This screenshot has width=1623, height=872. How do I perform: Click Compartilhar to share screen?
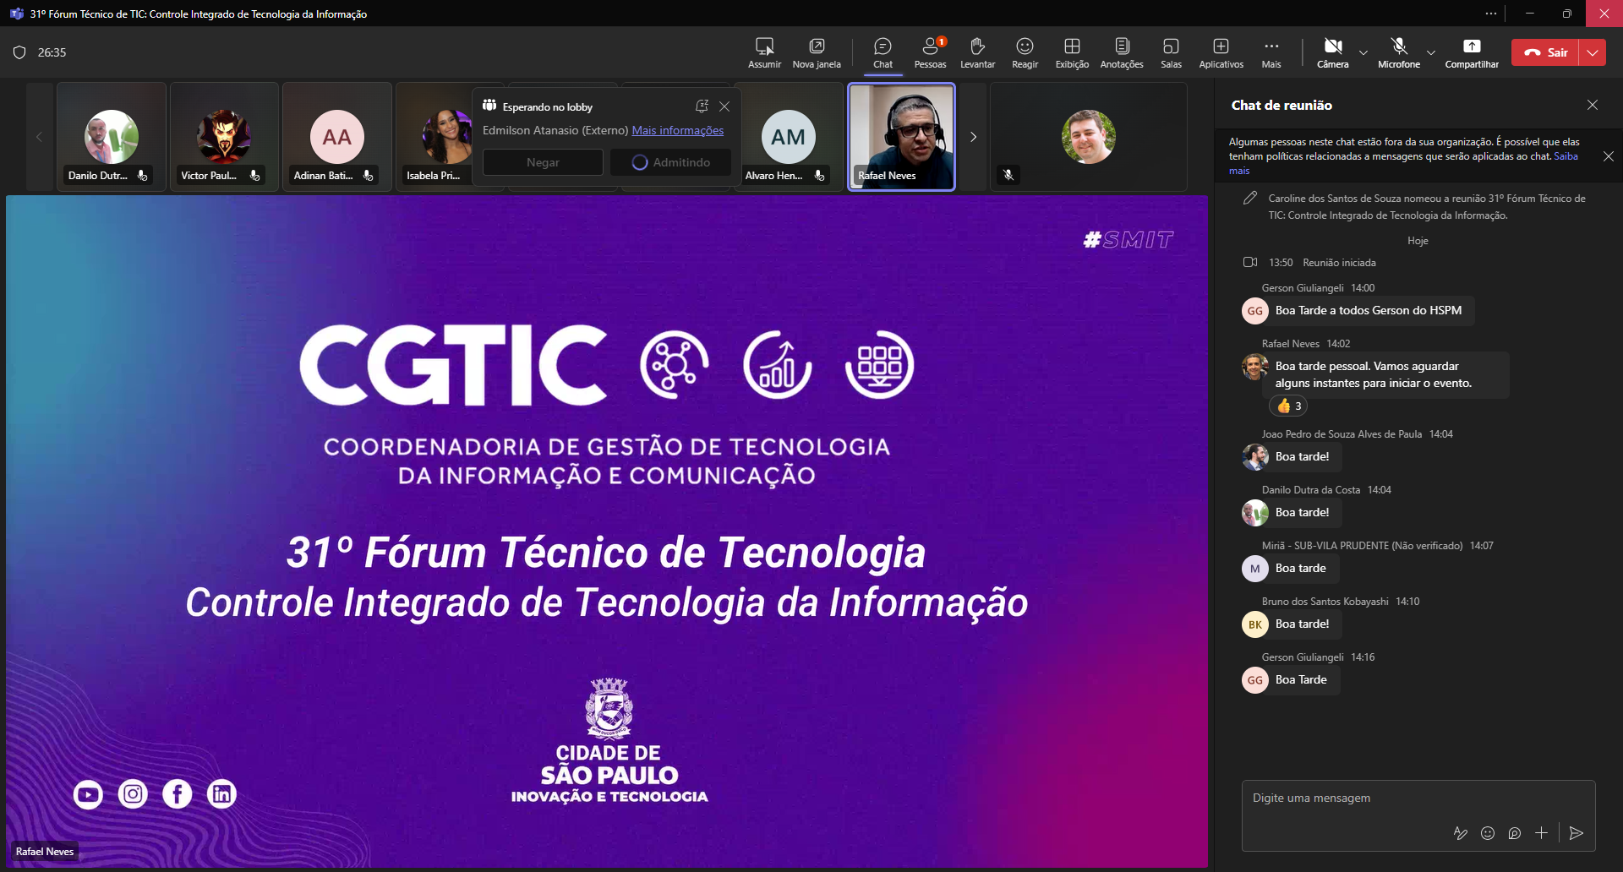click(x=1472, y=52)
